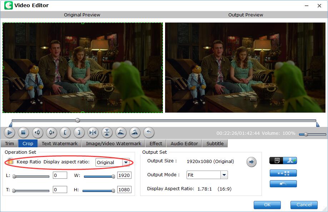The height and width of the screenshot is (212, 328).
Task: Click the "(16:9)" ratio text
Action: (224, 189)
